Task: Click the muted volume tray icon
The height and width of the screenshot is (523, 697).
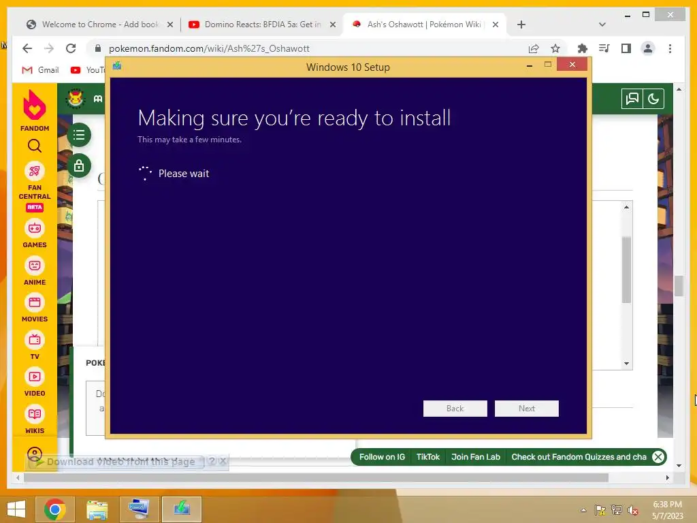Action: pos(633,510)
